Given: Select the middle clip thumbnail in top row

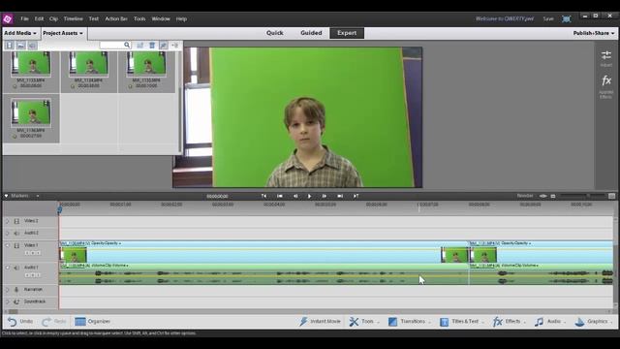Looking at the screenshot, I should click(88, 64).
